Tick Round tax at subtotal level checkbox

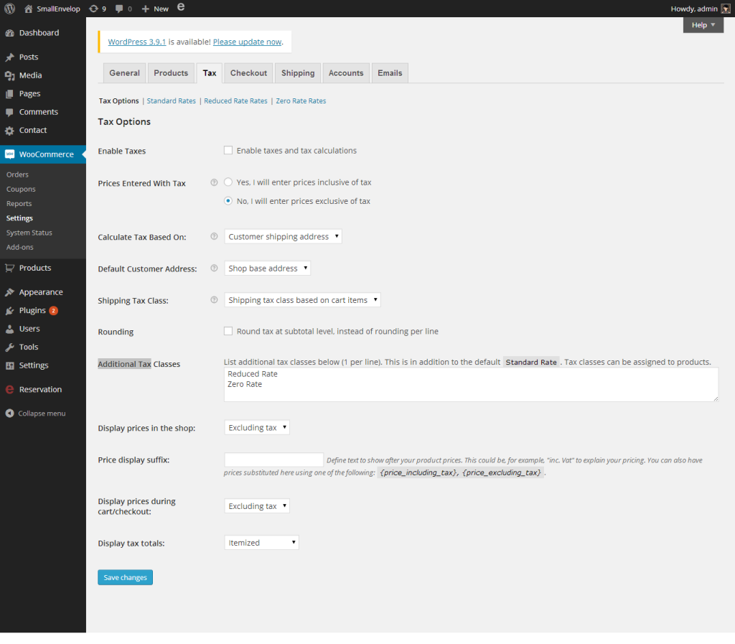click(228, 332)
